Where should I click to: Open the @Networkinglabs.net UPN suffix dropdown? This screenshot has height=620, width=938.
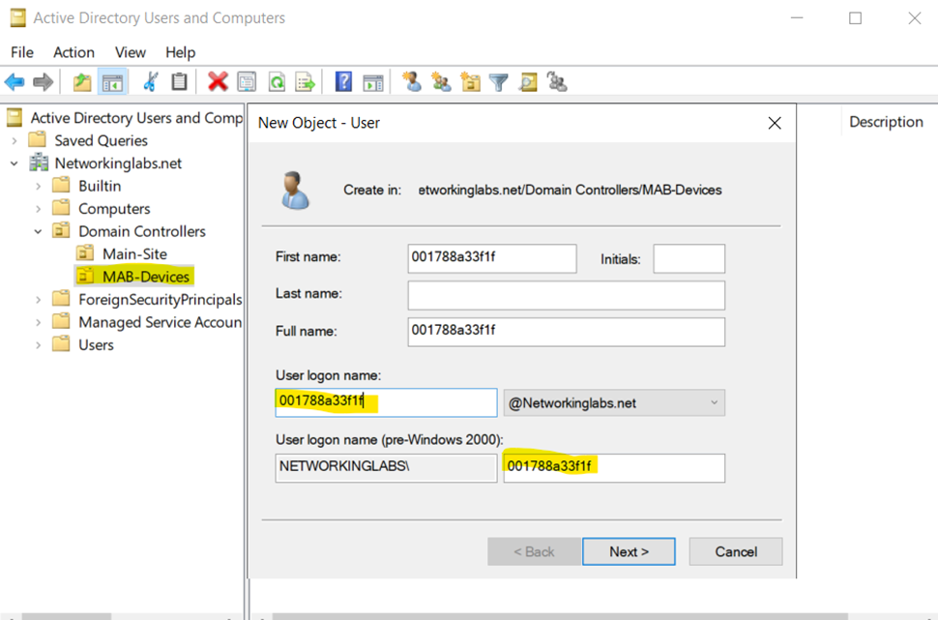[x=614, y=402]
